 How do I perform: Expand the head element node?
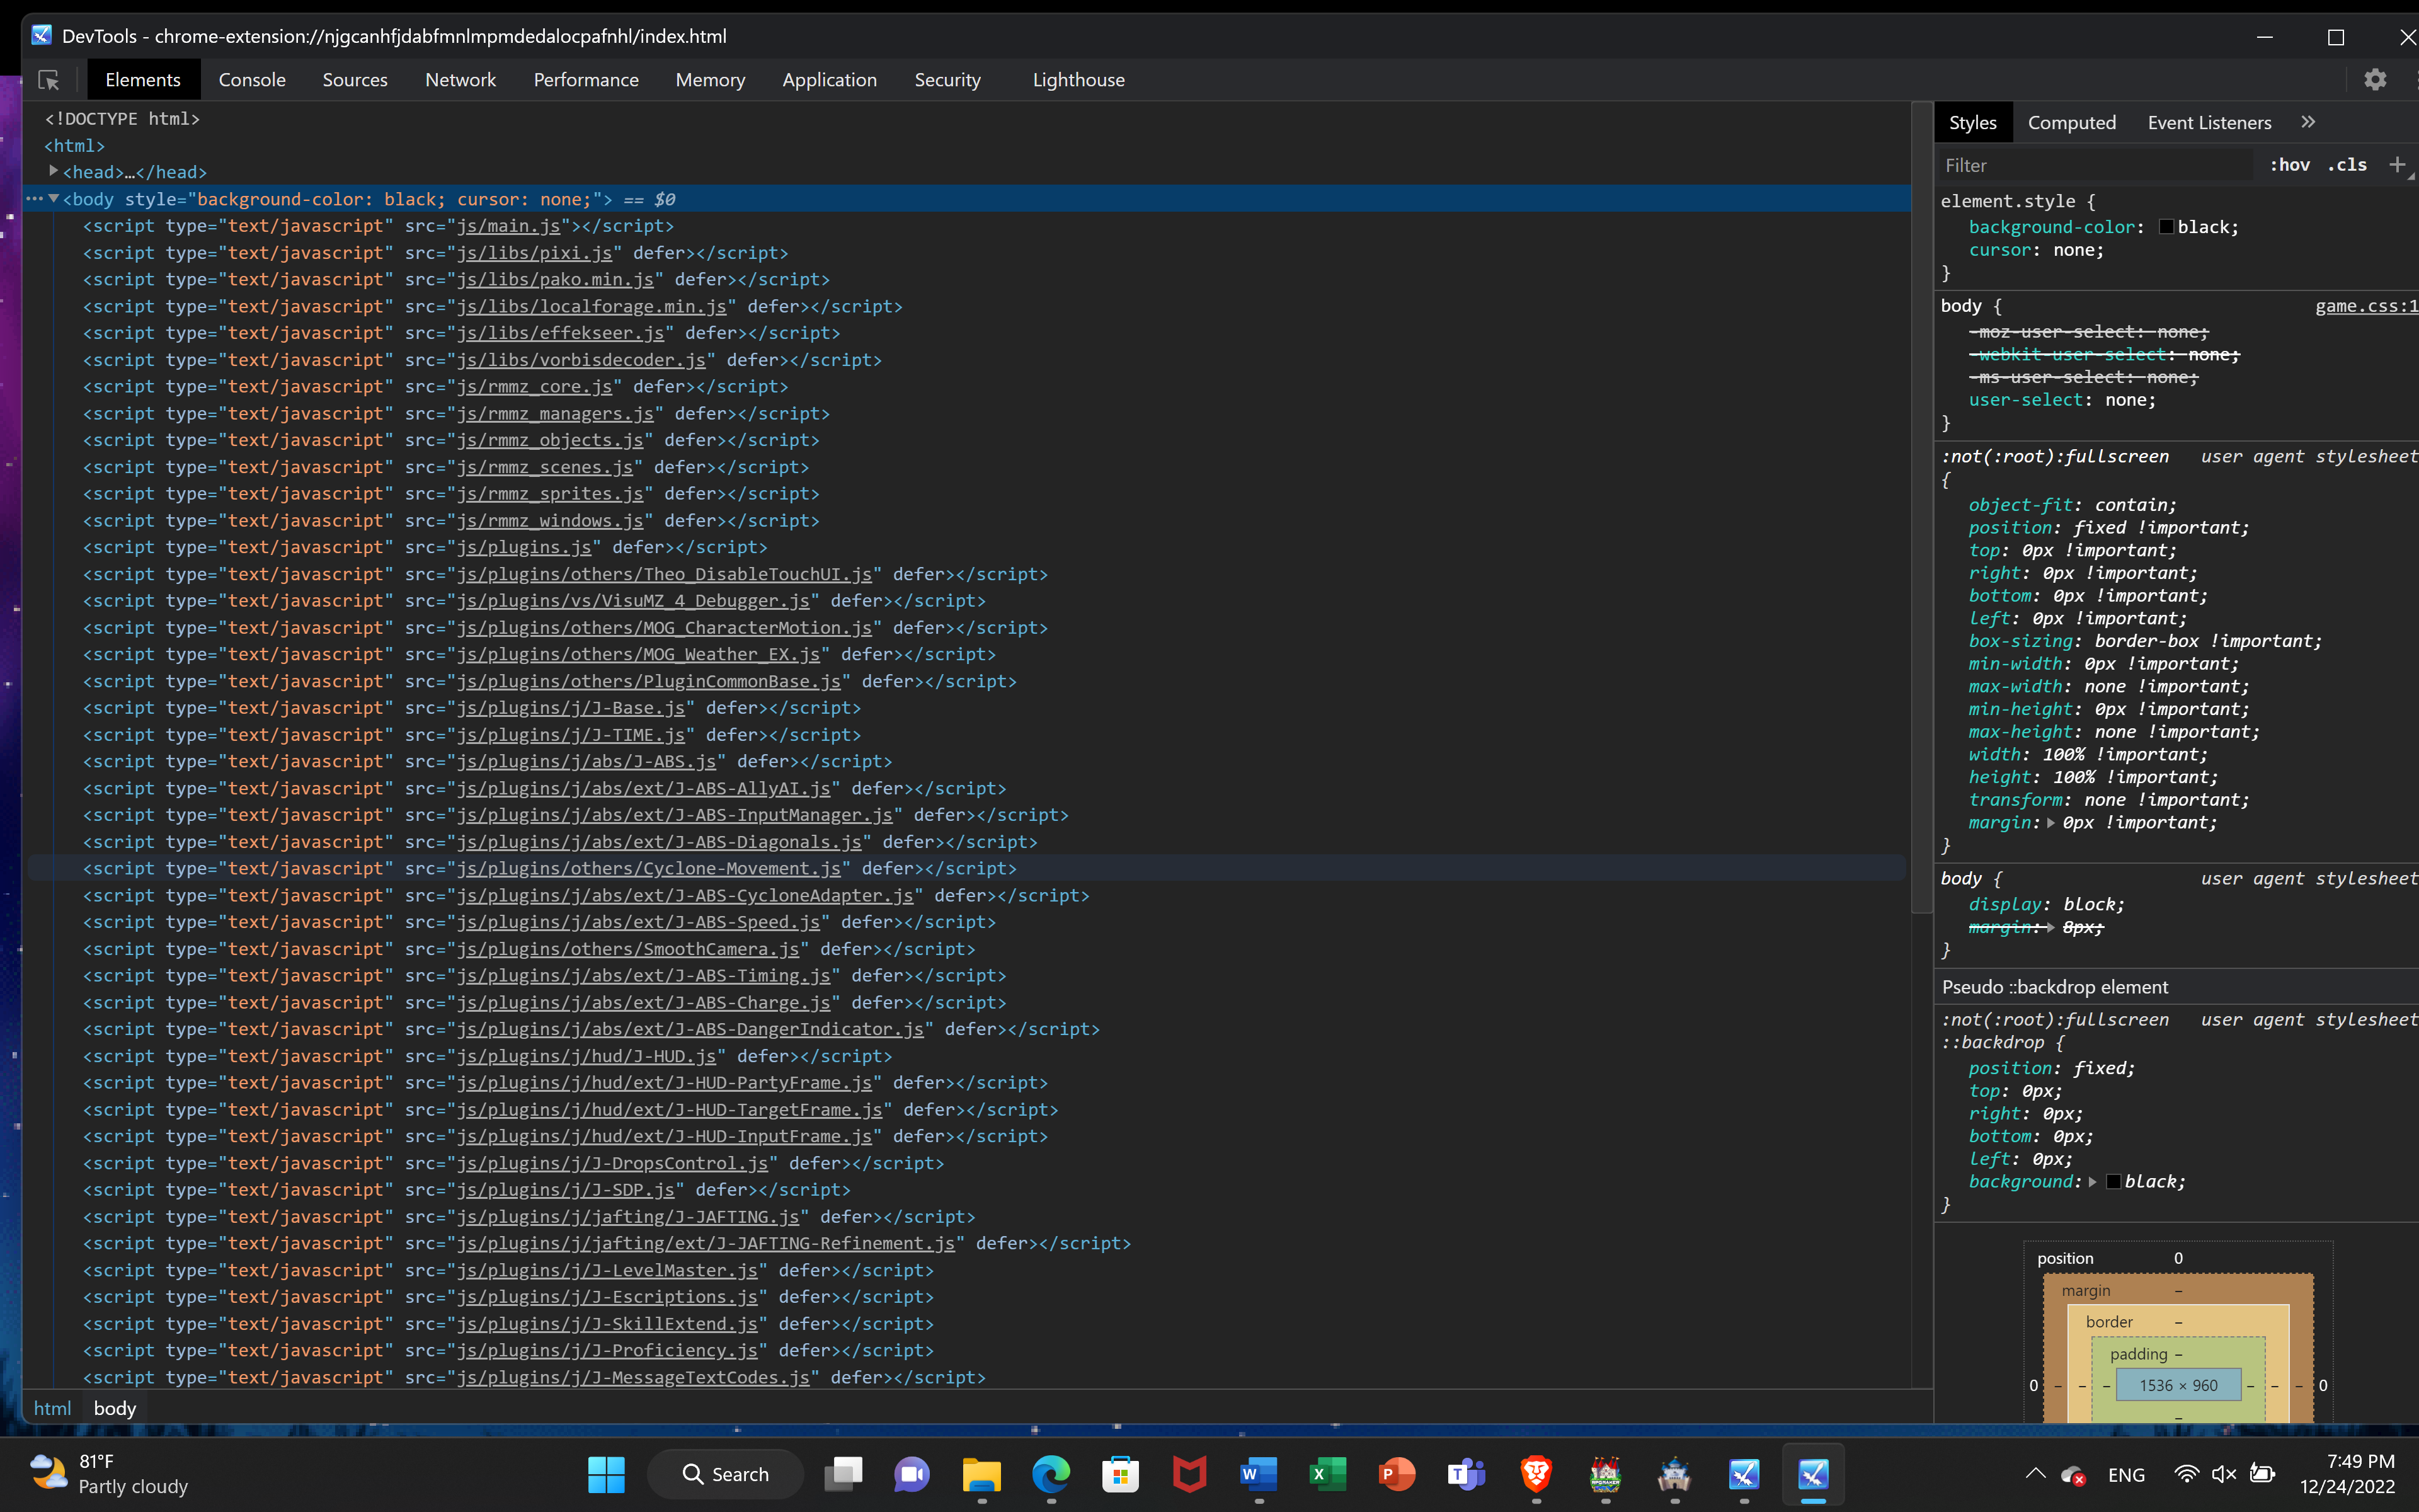[x=53, y=171]
